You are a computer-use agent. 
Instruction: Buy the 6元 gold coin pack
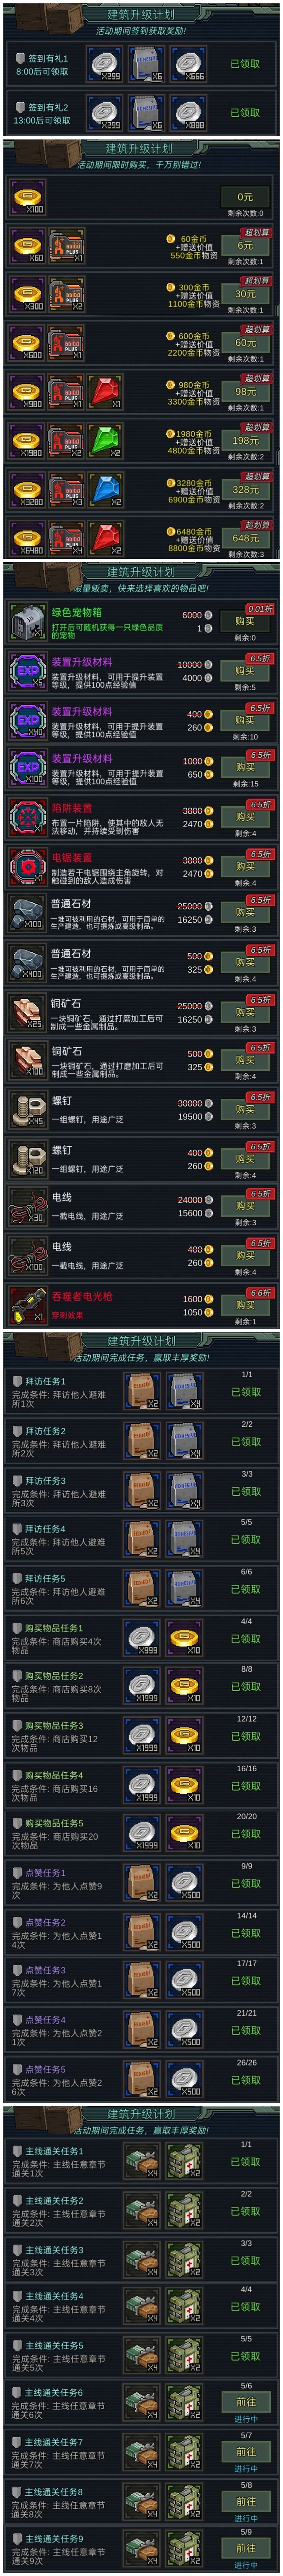pyautogui.click(x=245, y=245)
